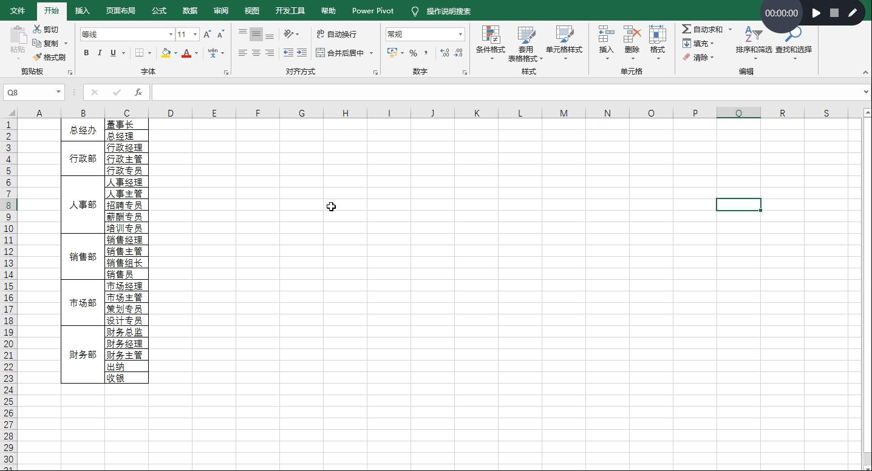872x471 pixels.
Task: Apply the red font color A
Action: 186,53
